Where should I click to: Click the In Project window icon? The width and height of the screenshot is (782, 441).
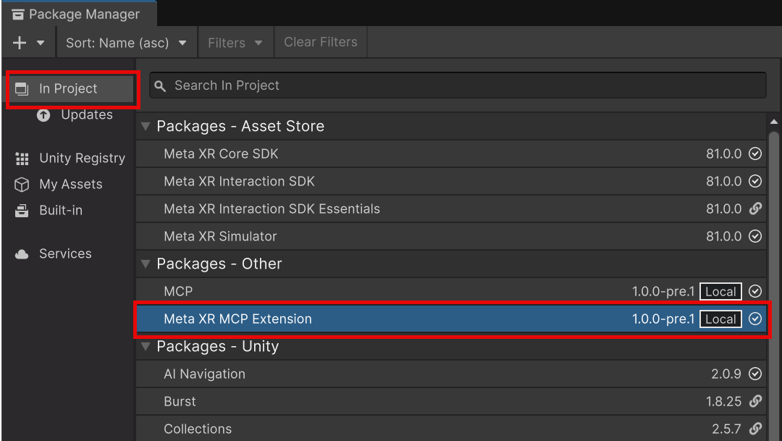(22, 89)
